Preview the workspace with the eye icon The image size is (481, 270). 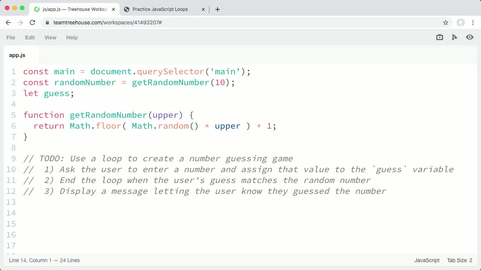coord(470,37)
